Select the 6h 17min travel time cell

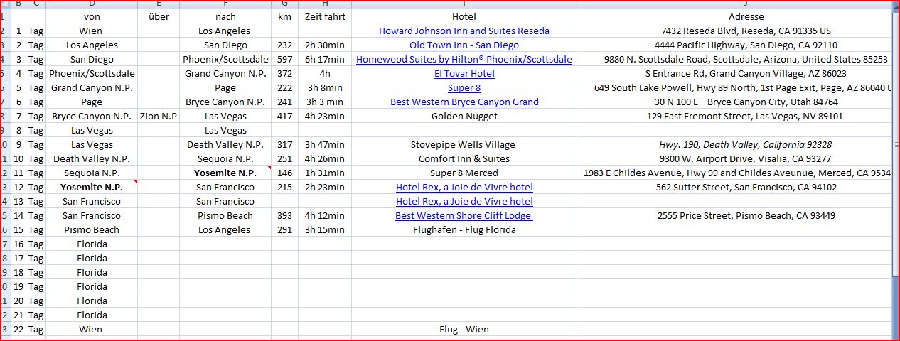coord(324,60)
